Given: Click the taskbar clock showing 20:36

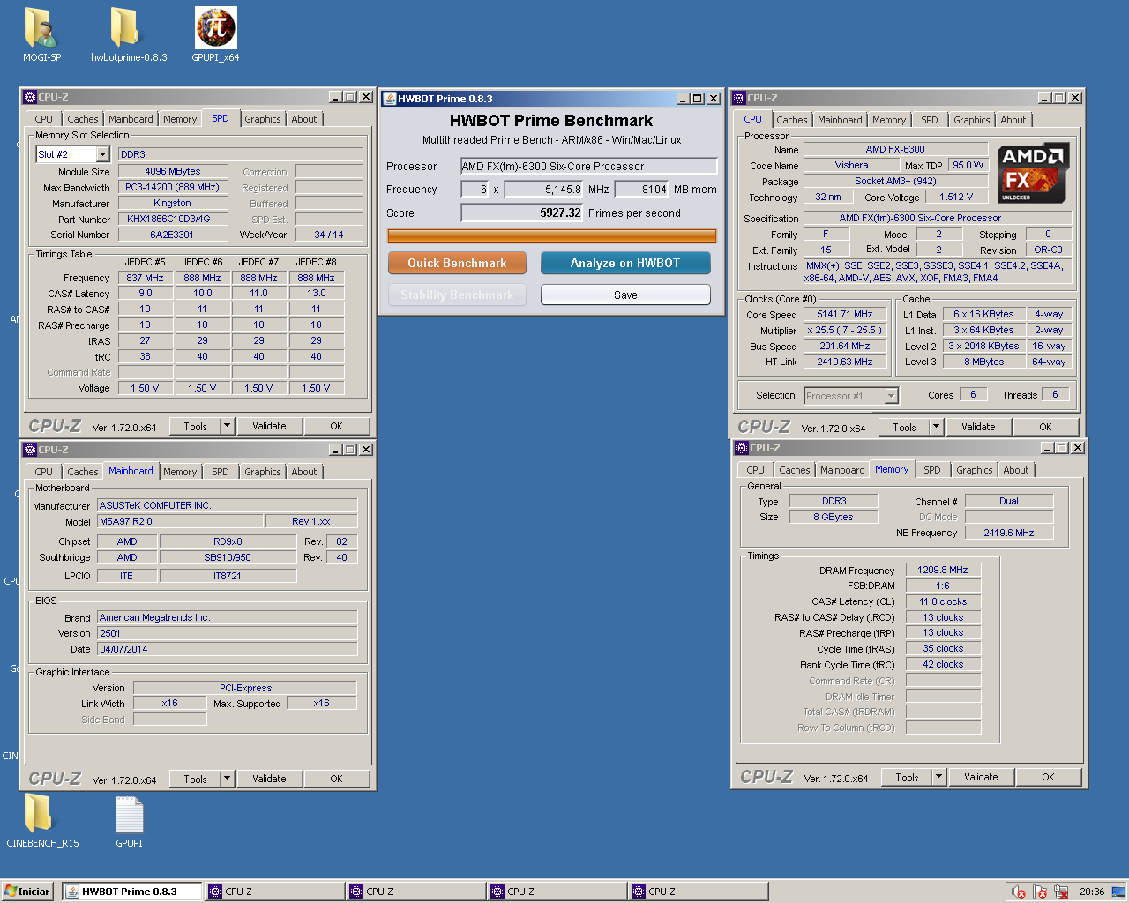Looking at the screenshot, I should pos(1092,892).
